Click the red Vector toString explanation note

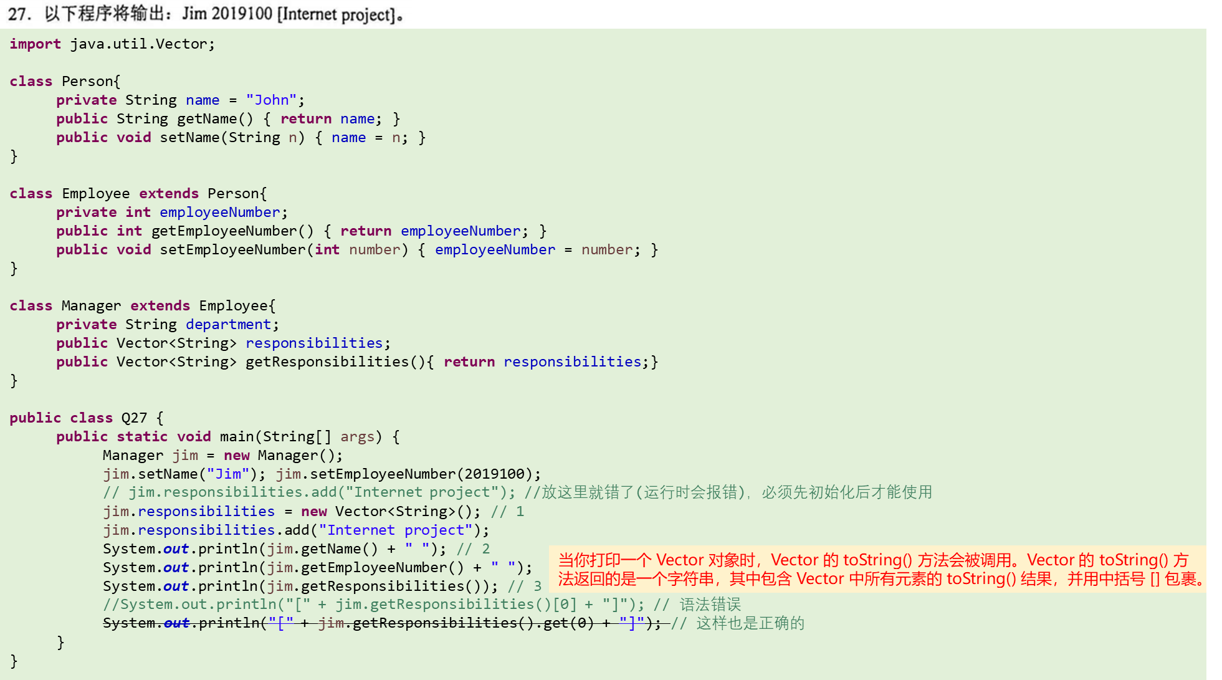pyautogui.click(x=878, y=569)
